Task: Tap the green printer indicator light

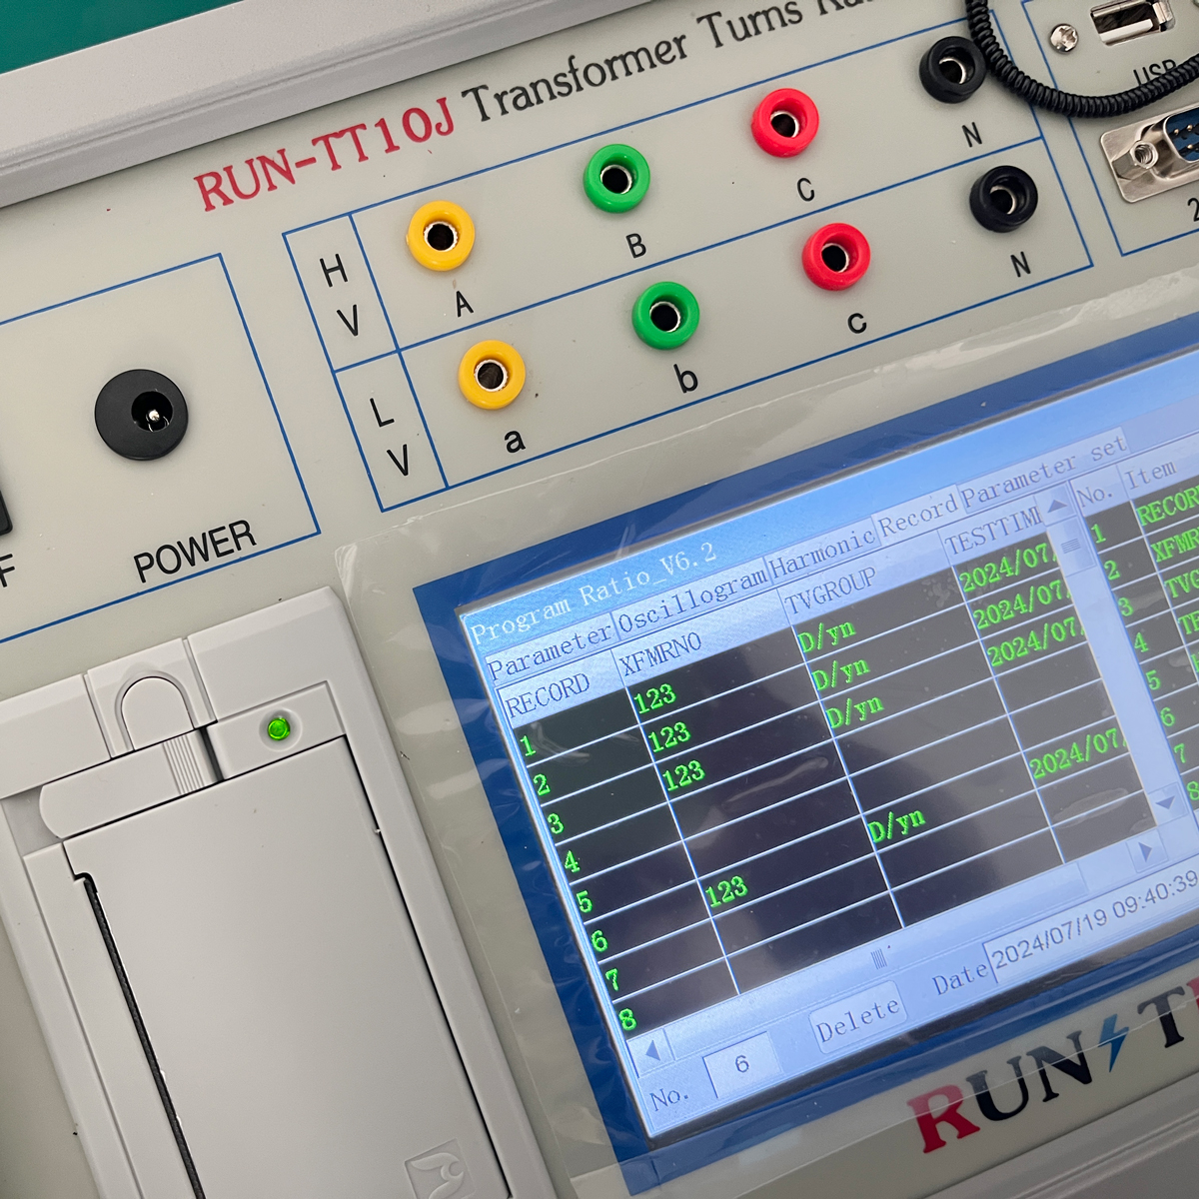Action: (x=278, y=728)
